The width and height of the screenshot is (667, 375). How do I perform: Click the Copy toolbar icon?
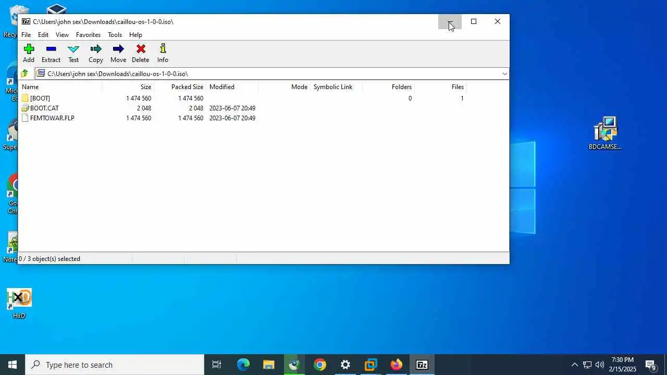coord(96,49)
